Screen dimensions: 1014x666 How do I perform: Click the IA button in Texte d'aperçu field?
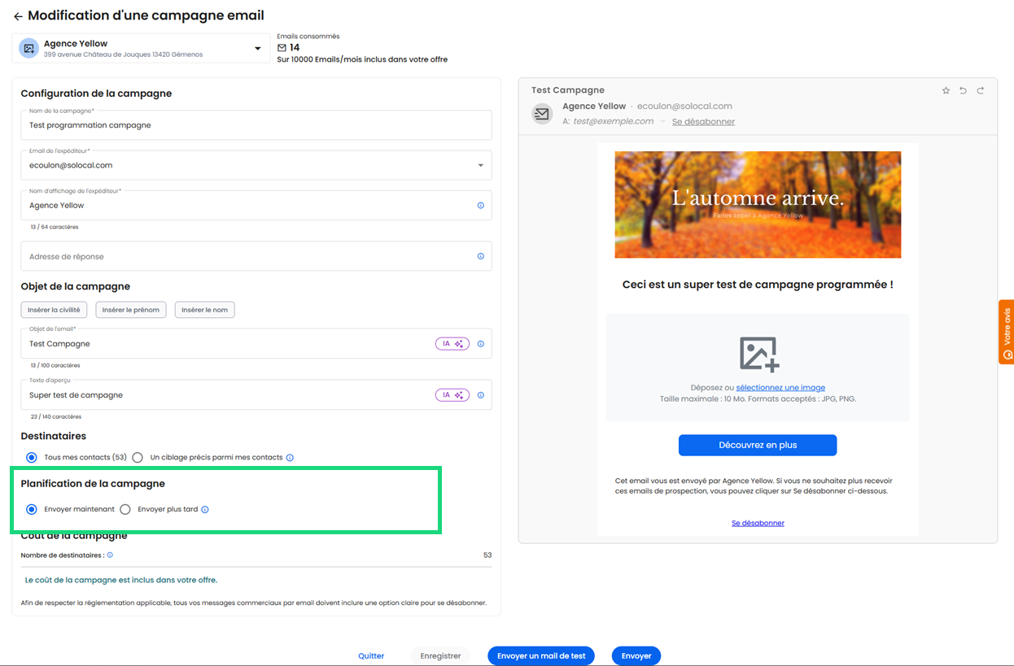point(452,395)
